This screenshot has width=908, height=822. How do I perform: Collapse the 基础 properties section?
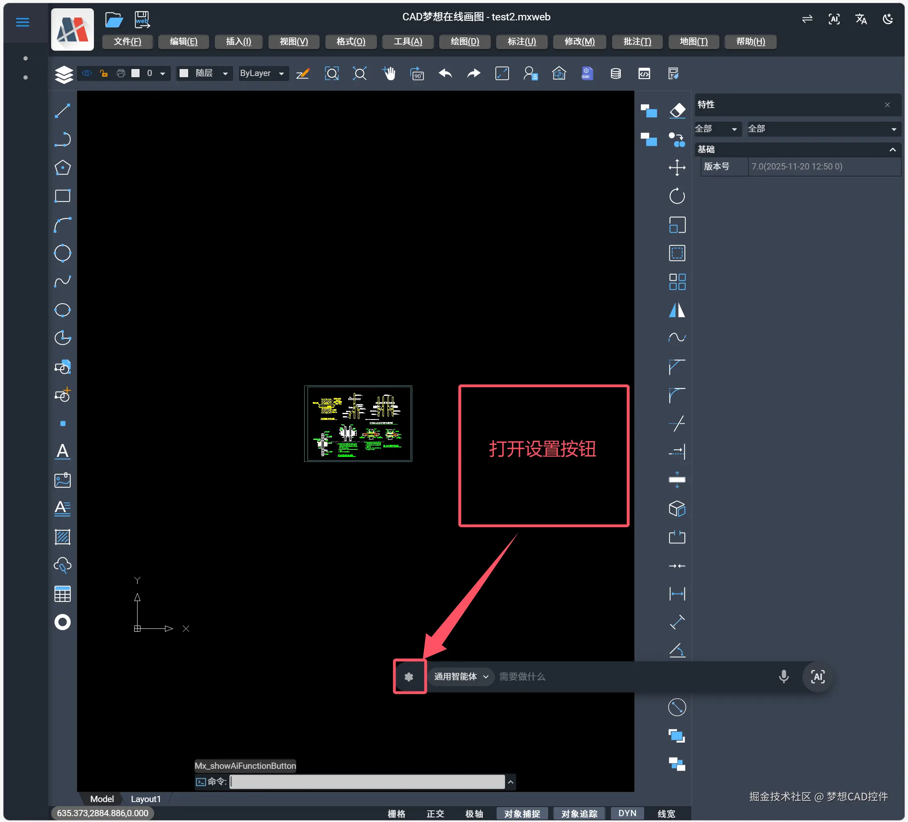pyautogui.click(x=892, y=150)
